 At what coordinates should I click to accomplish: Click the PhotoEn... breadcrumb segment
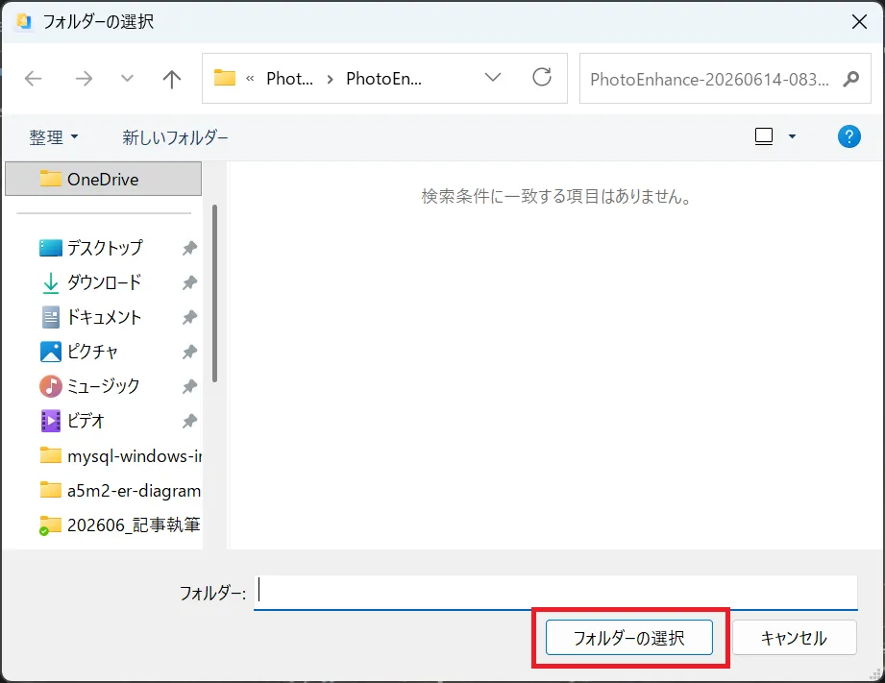(383, 79)
